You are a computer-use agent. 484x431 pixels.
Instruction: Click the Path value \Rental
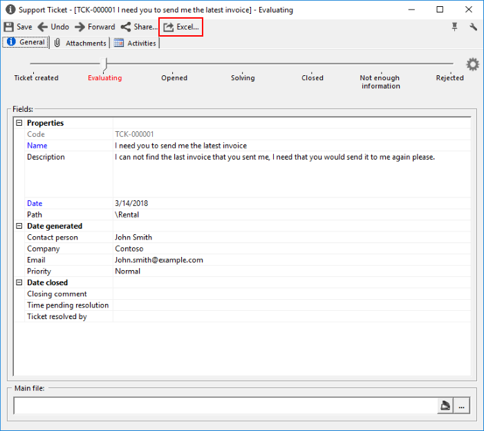127,215
